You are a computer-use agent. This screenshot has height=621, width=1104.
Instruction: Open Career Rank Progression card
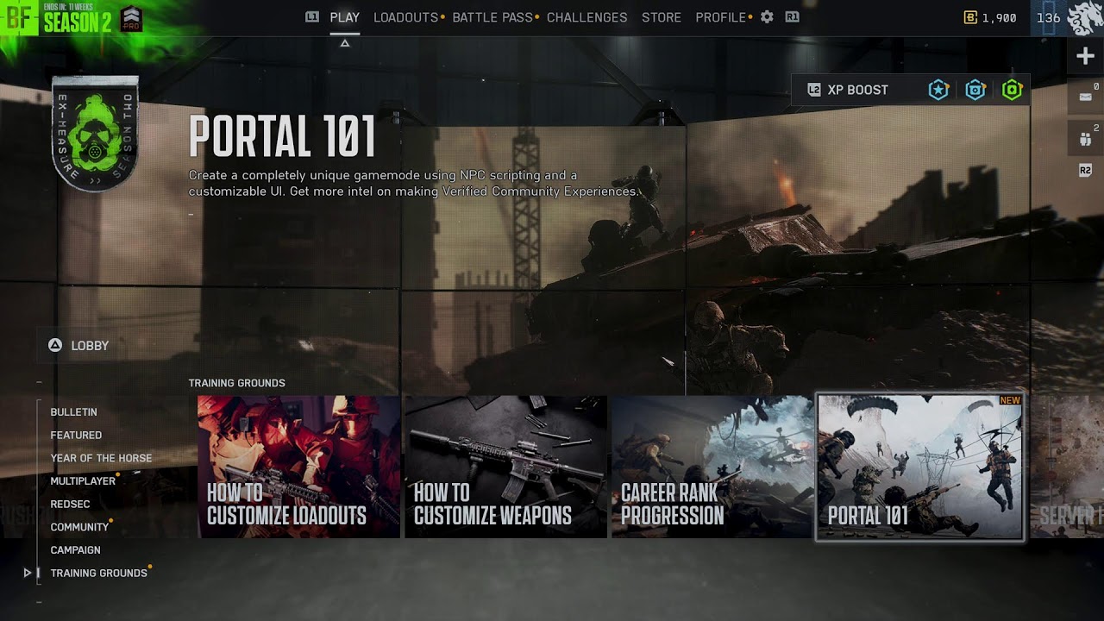[712, 467]
